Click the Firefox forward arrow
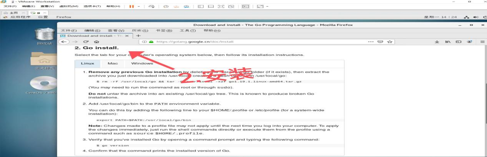Viewport: 487px width, 157px height. (76, 41)
